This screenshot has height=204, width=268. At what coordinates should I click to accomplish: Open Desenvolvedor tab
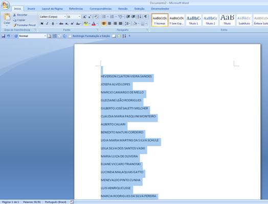tap(160, 9)
